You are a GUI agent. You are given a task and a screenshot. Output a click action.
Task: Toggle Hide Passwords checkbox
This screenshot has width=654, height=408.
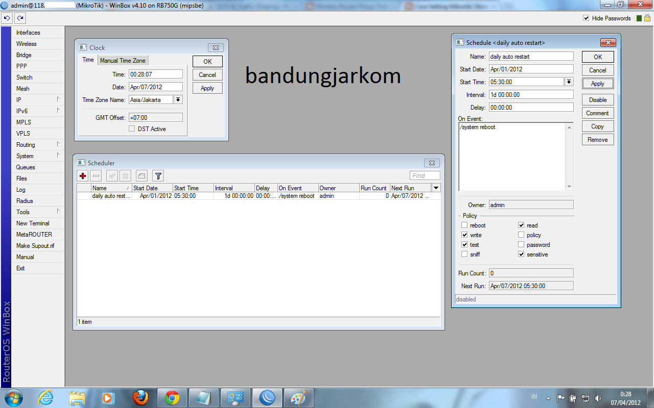coord(586,18)
